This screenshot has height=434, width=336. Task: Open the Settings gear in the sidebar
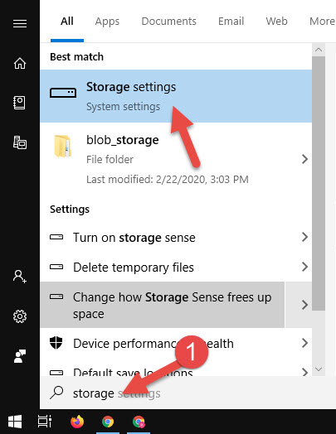pos(20,316)
